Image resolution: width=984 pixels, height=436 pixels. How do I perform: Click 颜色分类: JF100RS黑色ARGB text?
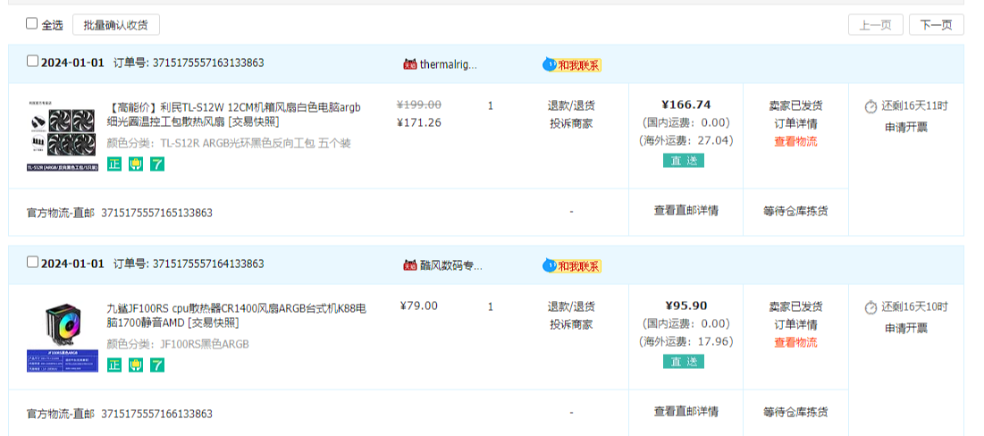tap(178, 344)
